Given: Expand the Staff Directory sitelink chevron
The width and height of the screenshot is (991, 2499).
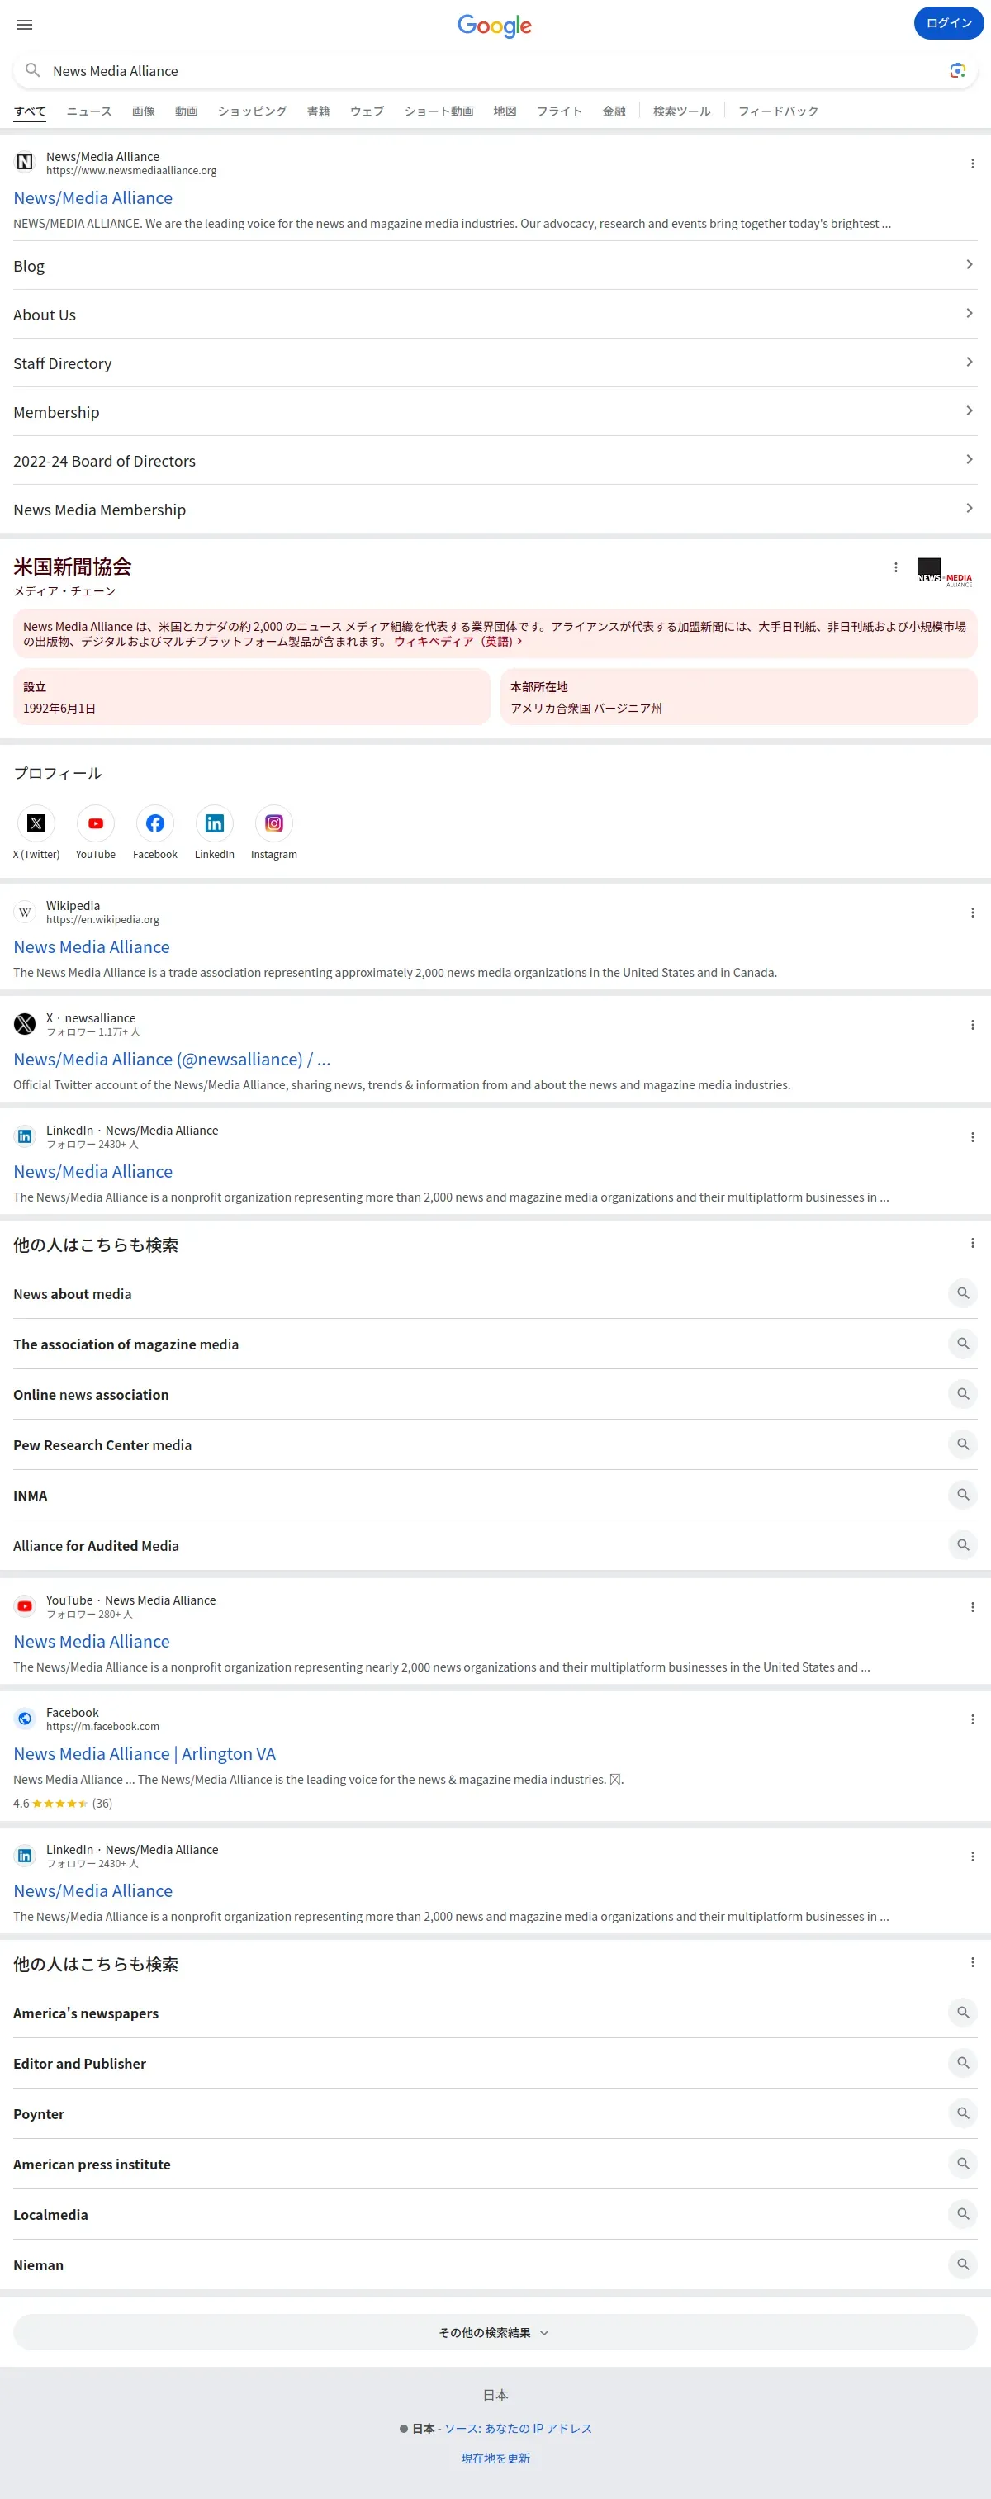Looking at the screenshot, I should 969,362.
